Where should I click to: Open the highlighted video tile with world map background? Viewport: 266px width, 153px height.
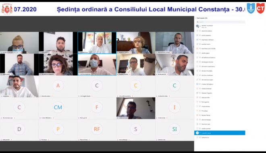tap(97, 43)
